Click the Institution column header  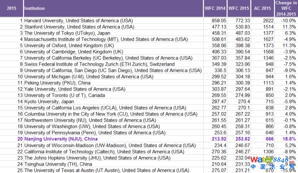pos(34,8)
